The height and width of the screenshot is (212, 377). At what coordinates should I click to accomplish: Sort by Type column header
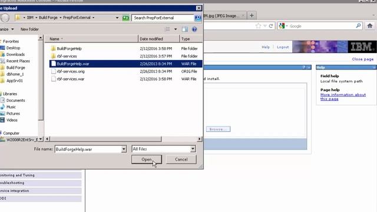[191, 39]
